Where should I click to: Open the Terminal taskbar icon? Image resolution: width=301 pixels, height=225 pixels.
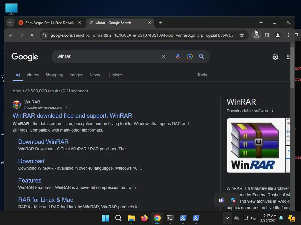pyautogui.click(x=170, y=218)
